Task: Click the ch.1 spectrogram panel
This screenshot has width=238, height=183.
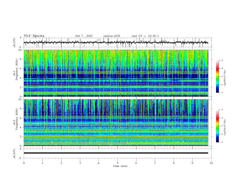Action: click(116, 73)
